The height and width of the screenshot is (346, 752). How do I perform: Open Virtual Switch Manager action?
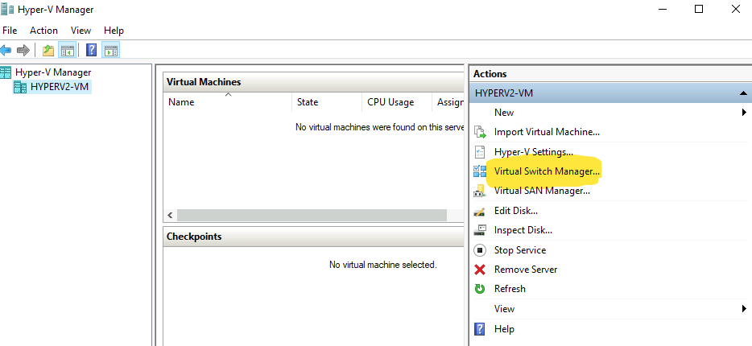click(547, 171)
